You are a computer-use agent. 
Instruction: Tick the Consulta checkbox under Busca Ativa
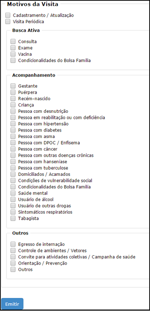(13, 42)
